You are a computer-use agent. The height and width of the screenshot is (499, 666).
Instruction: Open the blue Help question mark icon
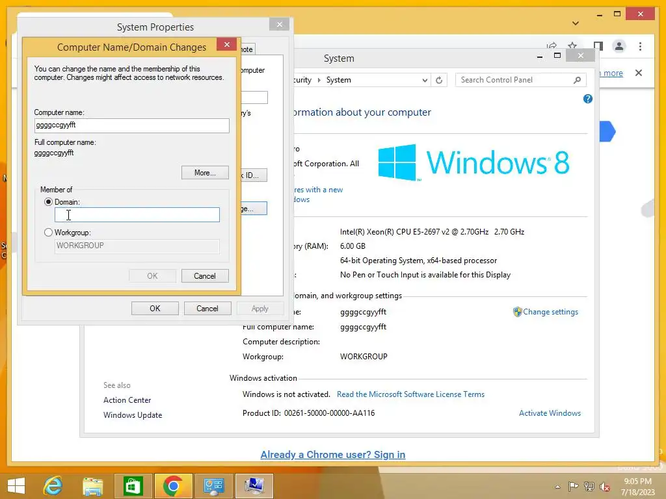[588, 99]
